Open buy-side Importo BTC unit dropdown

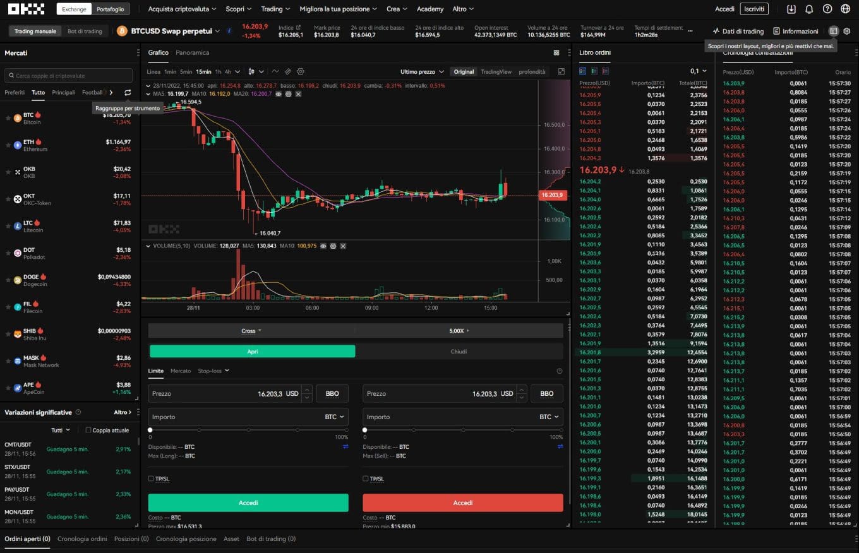[x=335, y=417]
